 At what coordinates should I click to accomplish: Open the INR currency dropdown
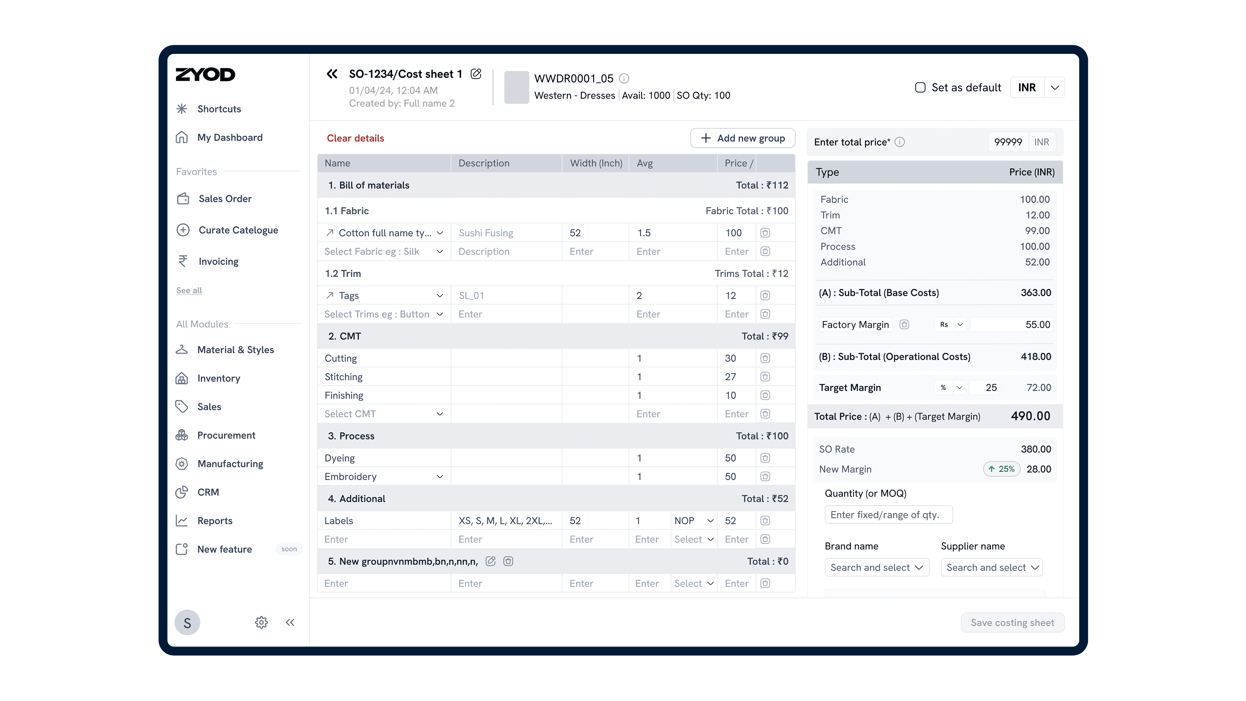1055,88
